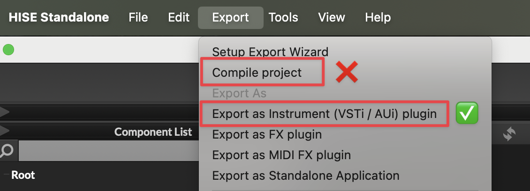Screen dimensions: 530x191
Task: Expand the collapsed panel triangle above Component List
Action: 5,112
